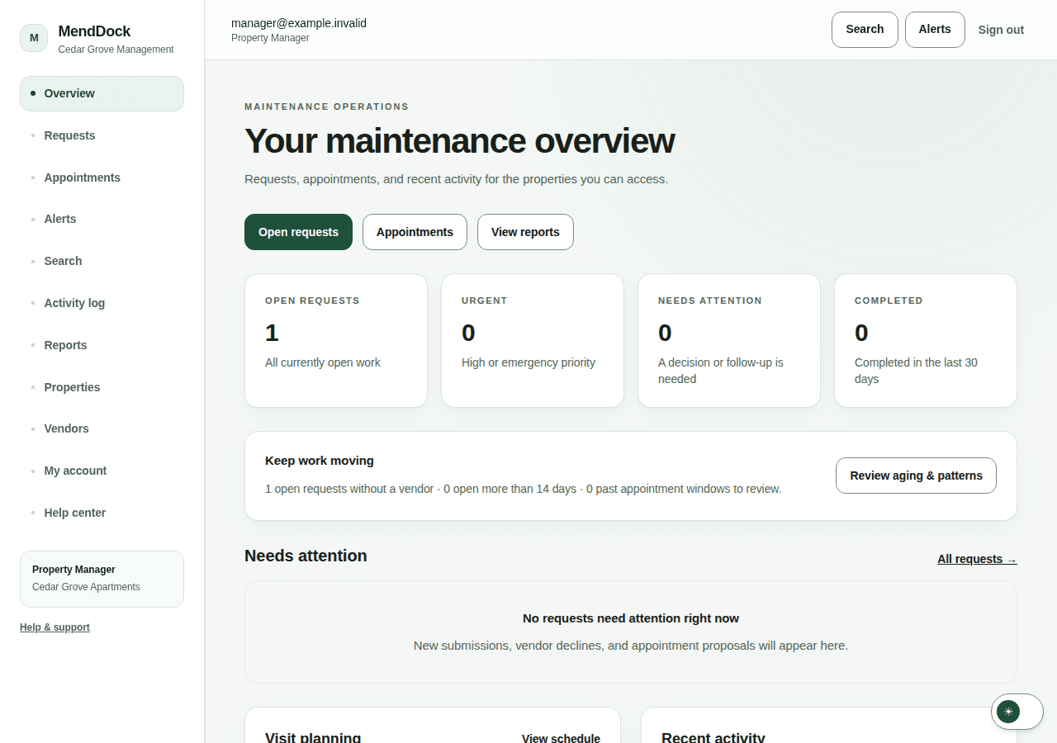1057x743 pixels.
Task: Select the Open Requests stat card
Action: click(336, 340)
